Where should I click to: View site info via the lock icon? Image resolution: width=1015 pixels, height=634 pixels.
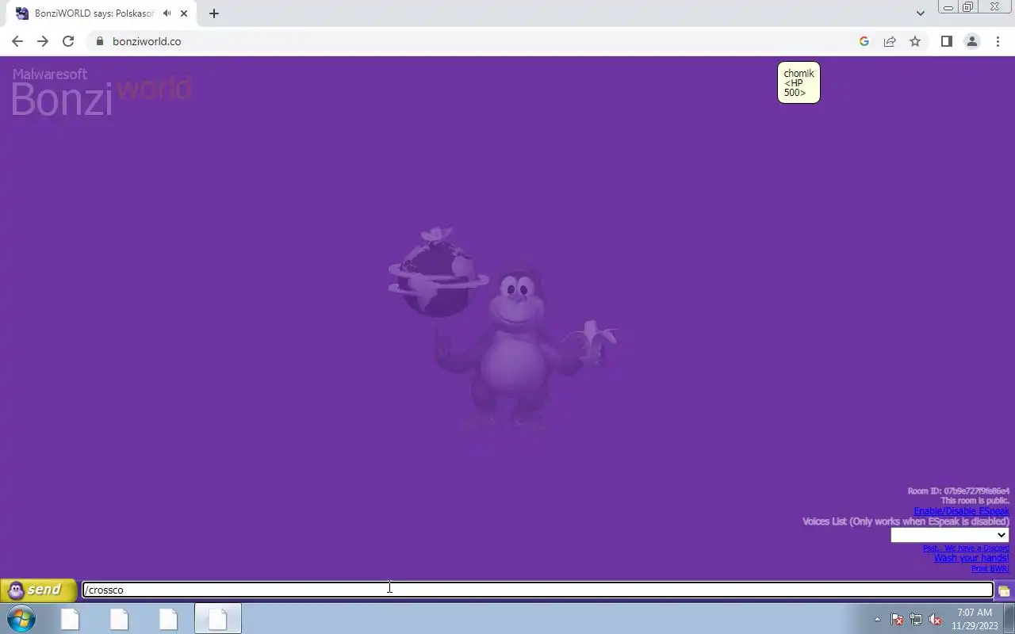coord(99,41)
